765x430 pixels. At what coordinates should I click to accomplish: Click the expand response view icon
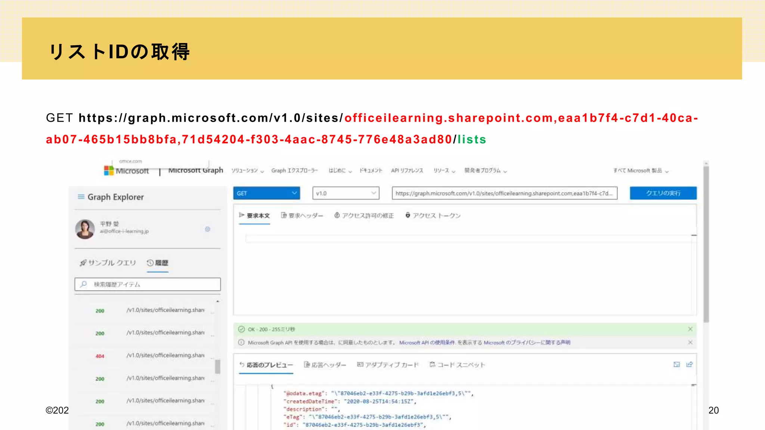(x=676, y=364)
